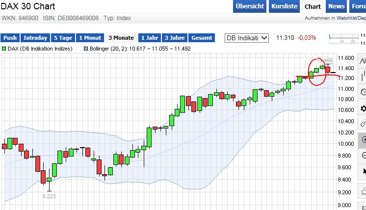The image size is (366, 210).
Task: Toggle the DAX green legend marker
Action: pyautogui.click(x=4, y=49)
